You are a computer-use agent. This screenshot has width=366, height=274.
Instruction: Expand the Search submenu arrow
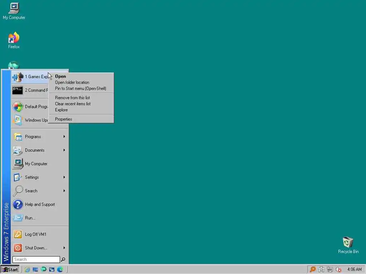pos(64,191)
